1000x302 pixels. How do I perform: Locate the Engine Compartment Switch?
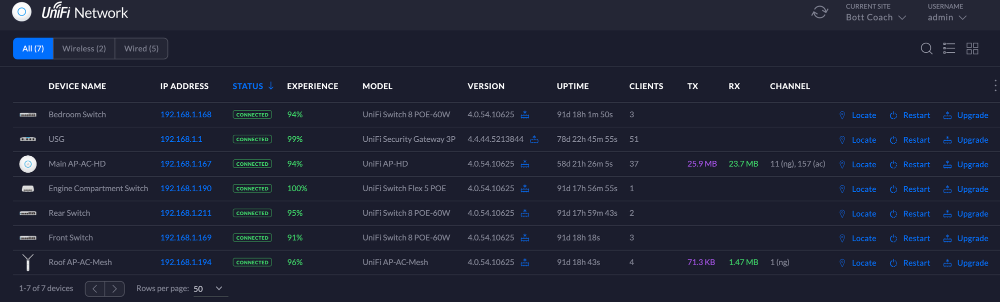tap(857, 189)
